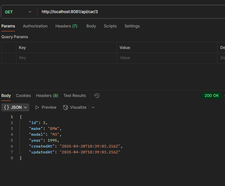Switch to the request Body tab
This screenshot has width=225, height=186.
pyautogui.click(x=91, y=26)
